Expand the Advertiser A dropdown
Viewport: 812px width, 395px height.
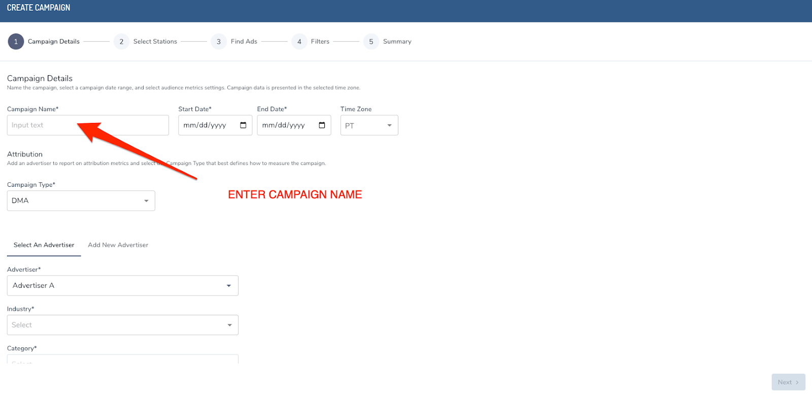pyautogui.click(x=122, y=285)
